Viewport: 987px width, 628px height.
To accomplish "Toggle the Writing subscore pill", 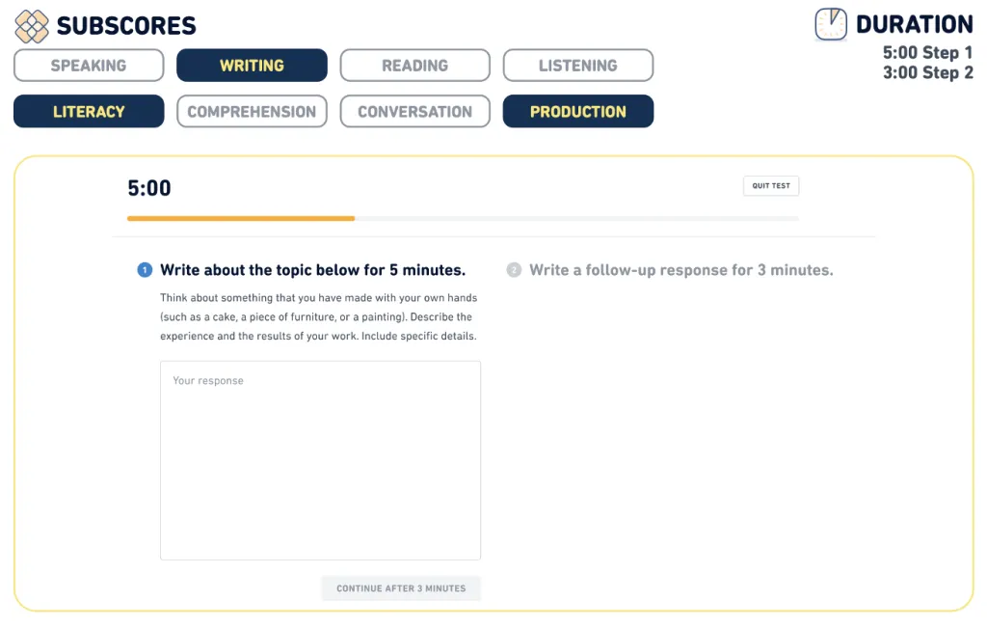I will (252, 66).
